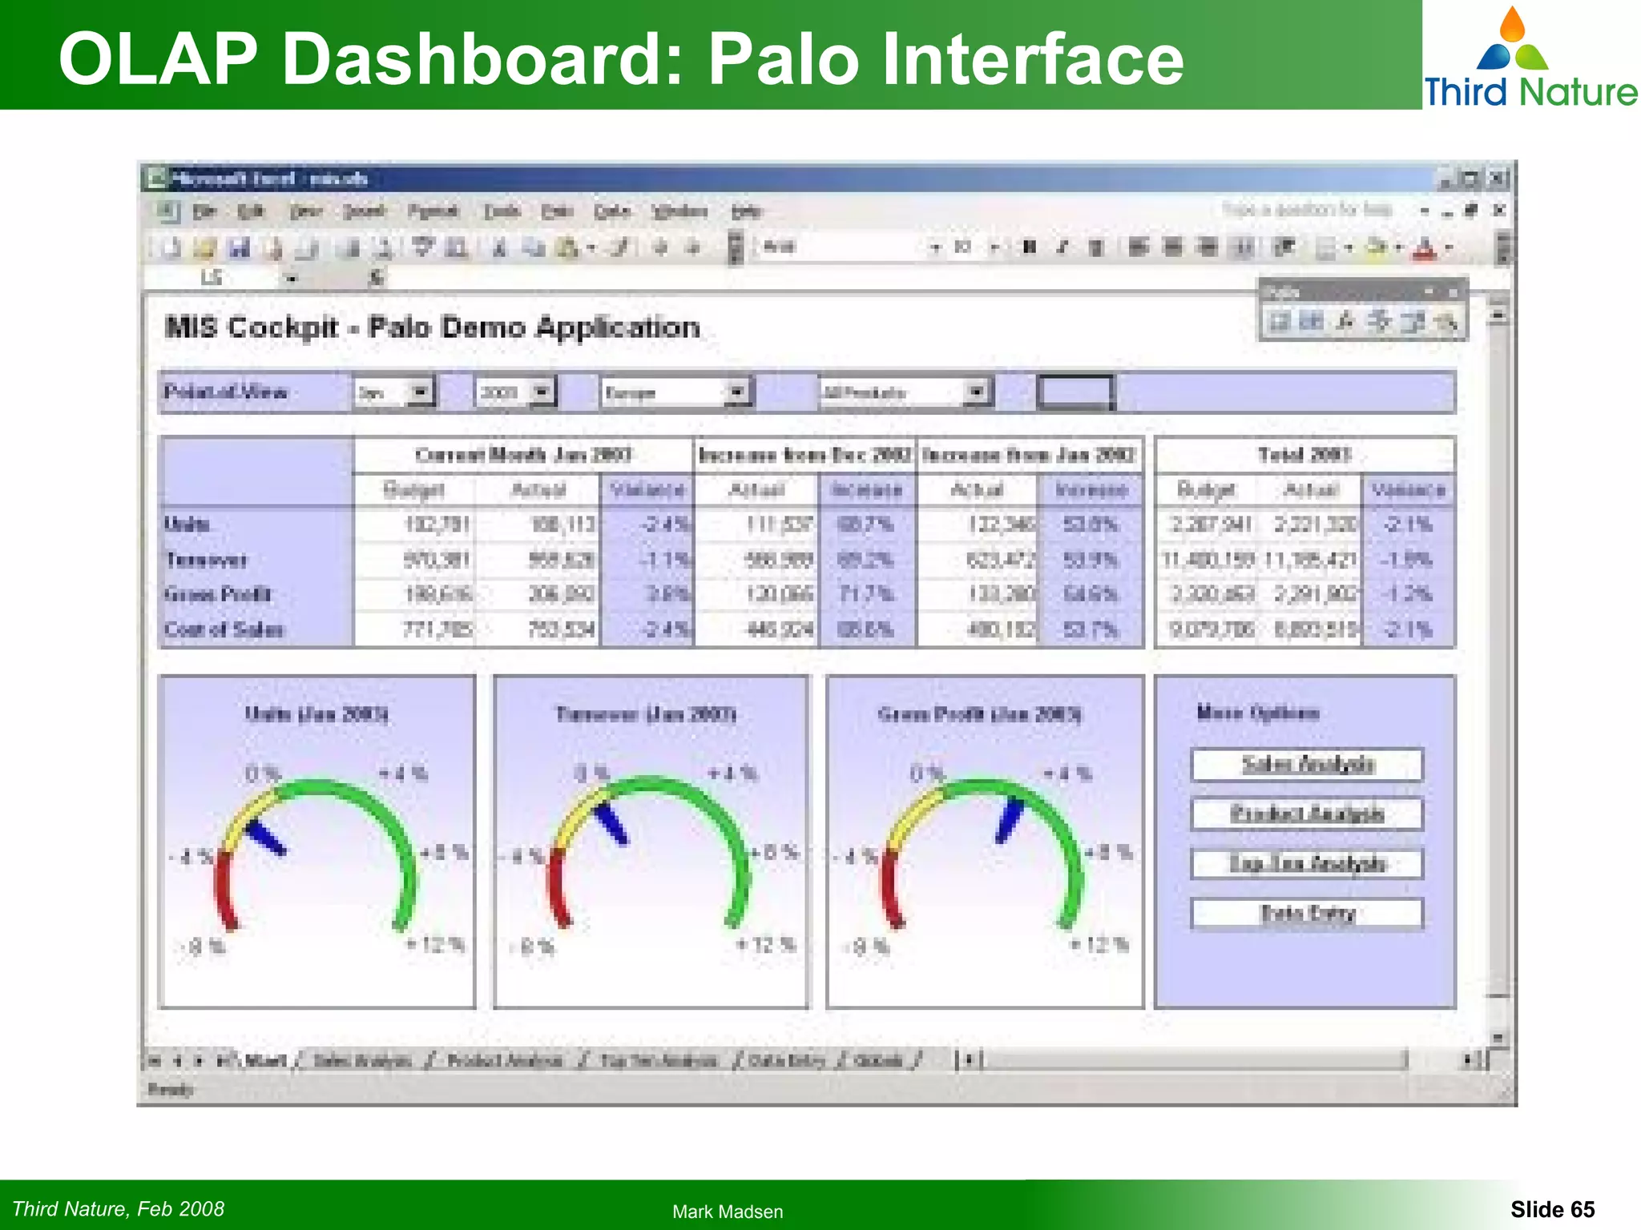Click the Paste clipboard icon

coord(567,248)
